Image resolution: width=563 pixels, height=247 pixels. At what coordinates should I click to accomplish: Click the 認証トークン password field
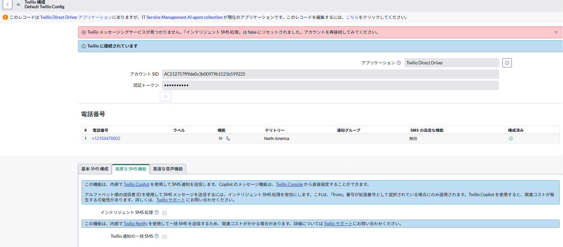(330, 85)
